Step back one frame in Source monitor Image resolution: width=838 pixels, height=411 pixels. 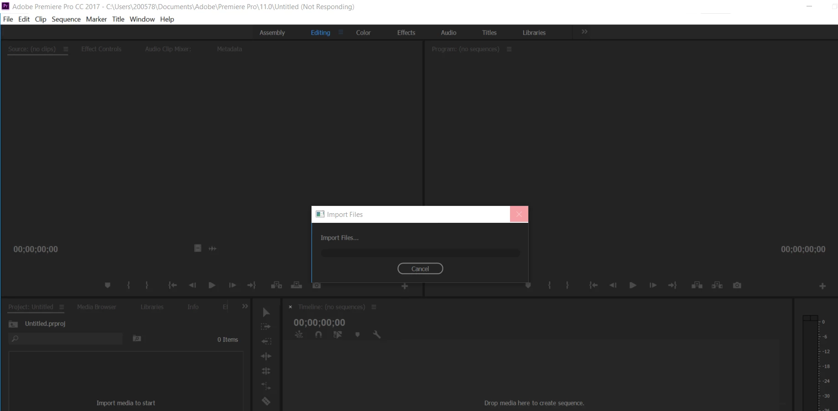[192, 285]
